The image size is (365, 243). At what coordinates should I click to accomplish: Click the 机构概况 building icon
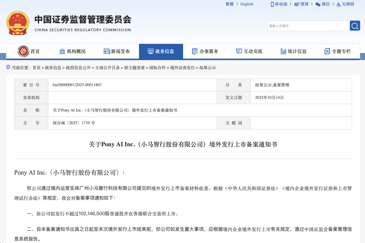(x=62, y=51)
